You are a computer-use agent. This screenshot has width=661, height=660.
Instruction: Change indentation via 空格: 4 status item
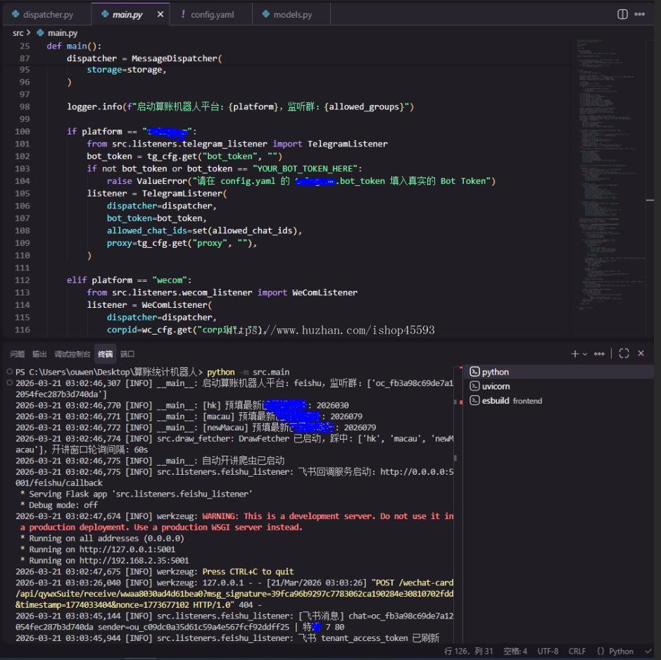(515, 652)
